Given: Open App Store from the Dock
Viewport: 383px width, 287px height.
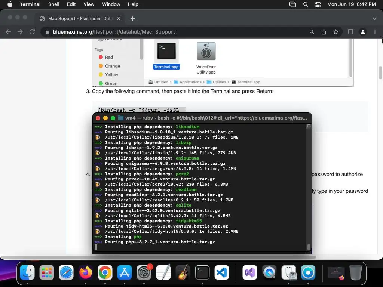Looking at the screenshot, I should pos(125,272).
